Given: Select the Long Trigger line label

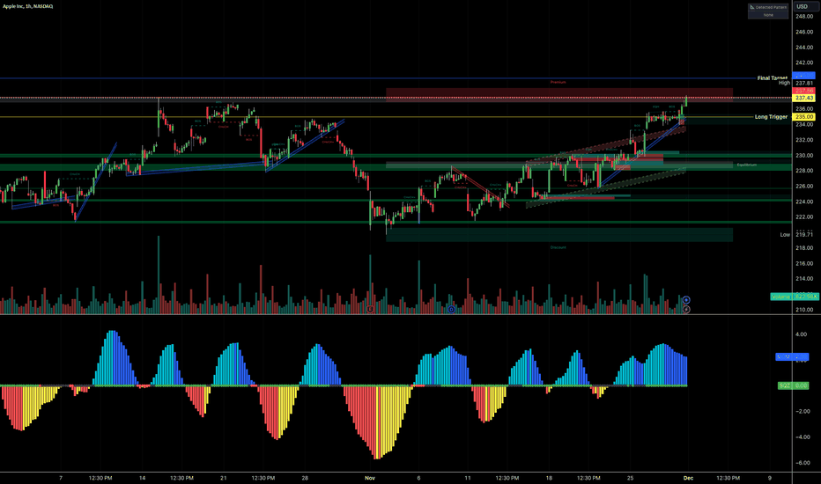Looking at the screenshot, I should [x=771, y=117].
